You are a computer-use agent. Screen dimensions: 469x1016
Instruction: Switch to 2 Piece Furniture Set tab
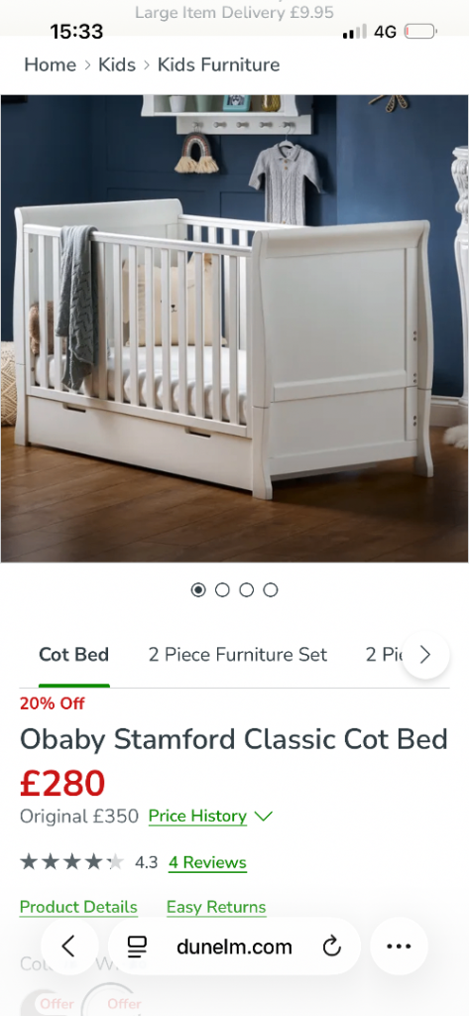click(x=238, y=655)
